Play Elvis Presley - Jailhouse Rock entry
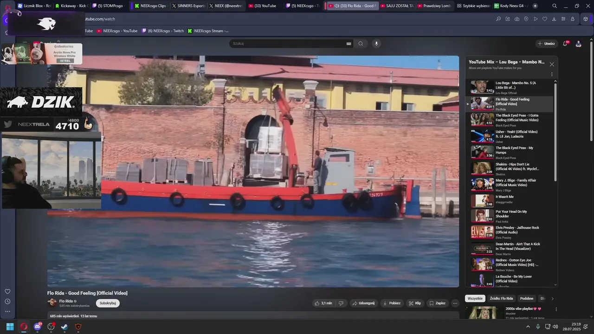Image resolution: width=594 pixels, height=334 pixels. click(x=510, y=232)
